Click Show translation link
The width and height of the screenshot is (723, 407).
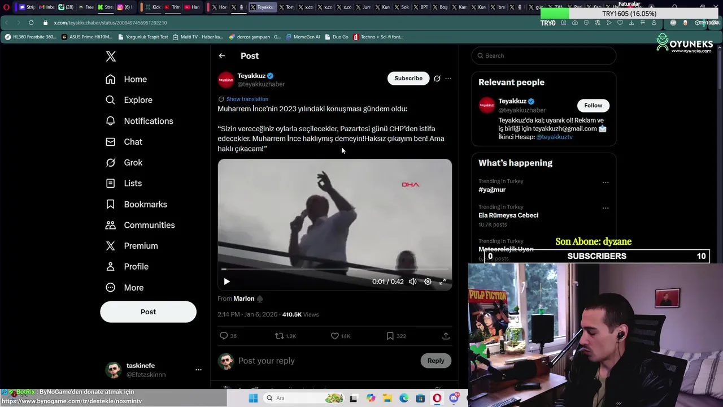tap(247, 99)
